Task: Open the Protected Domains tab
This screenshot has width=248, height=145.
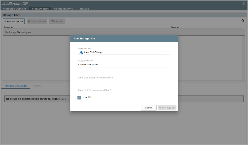Action: pyautogui.click(x=15, y=9)
